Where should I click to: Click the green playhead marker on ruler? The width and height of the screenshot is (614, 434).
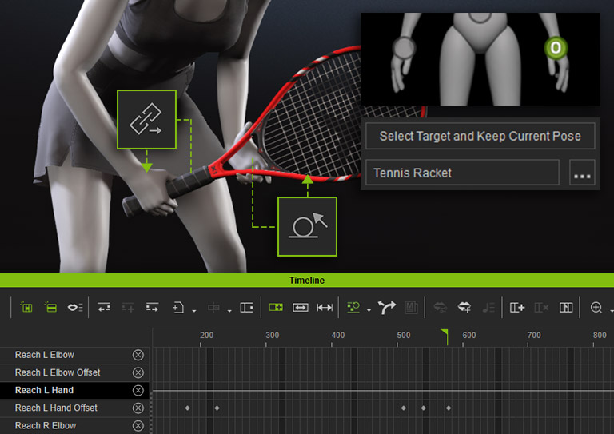point(445,333)
